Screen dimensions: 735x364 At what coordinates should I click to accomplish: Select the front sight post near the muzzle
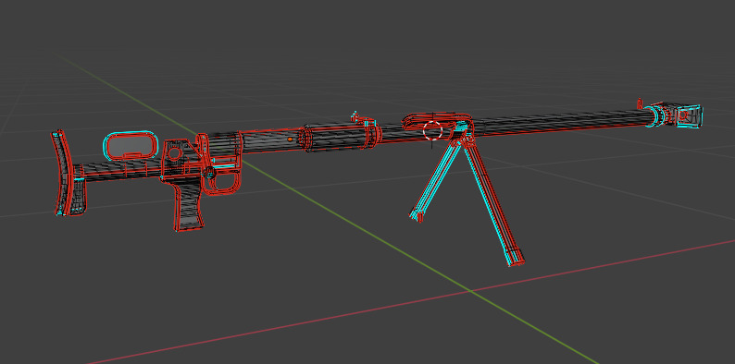click(640, 104)
